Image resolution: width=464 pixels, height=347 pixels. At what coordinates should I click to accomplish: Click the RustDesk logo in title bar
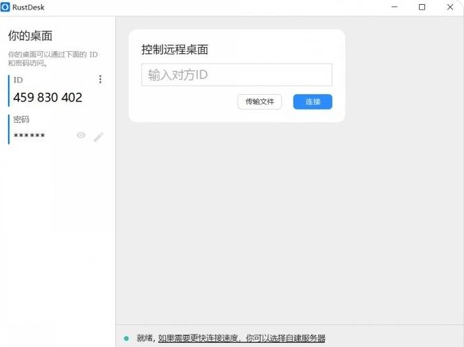5,7
